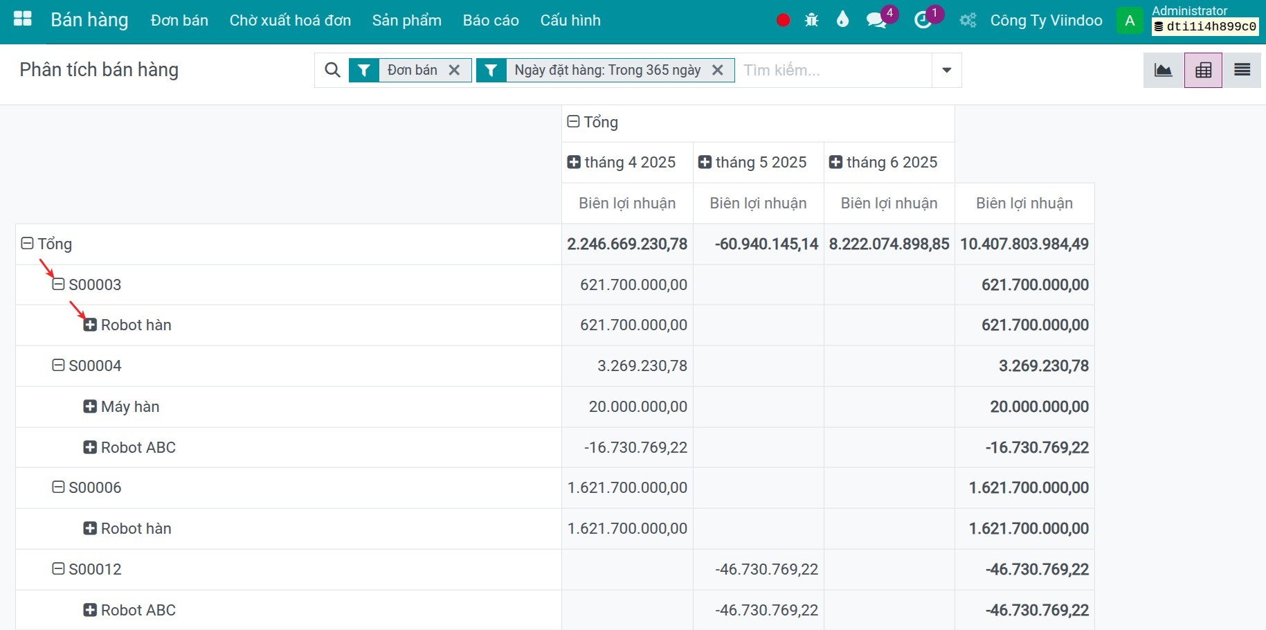
Task: Select the pivot table view
Action: (x=1203, y=70)
